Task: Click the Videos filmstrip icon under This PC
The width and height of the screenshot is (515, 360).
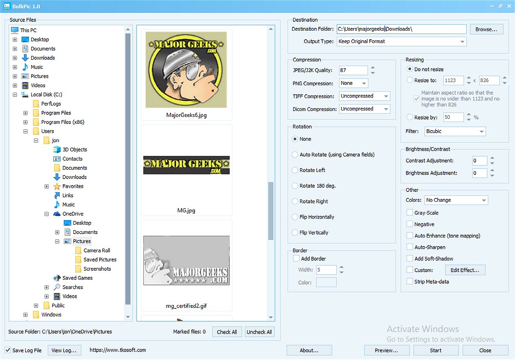Action: (x=25, y=85)
